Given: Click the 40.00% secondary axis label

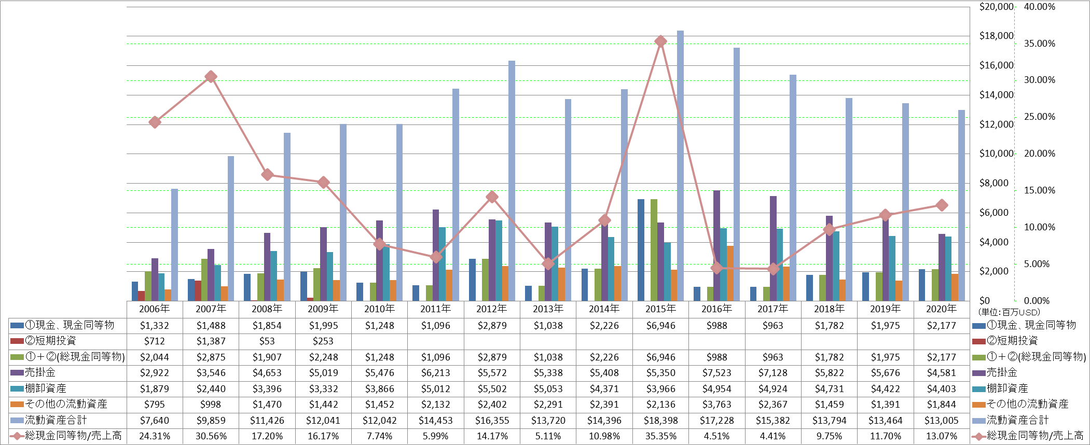Looking at the screenshot, I should pos(1039,7).
